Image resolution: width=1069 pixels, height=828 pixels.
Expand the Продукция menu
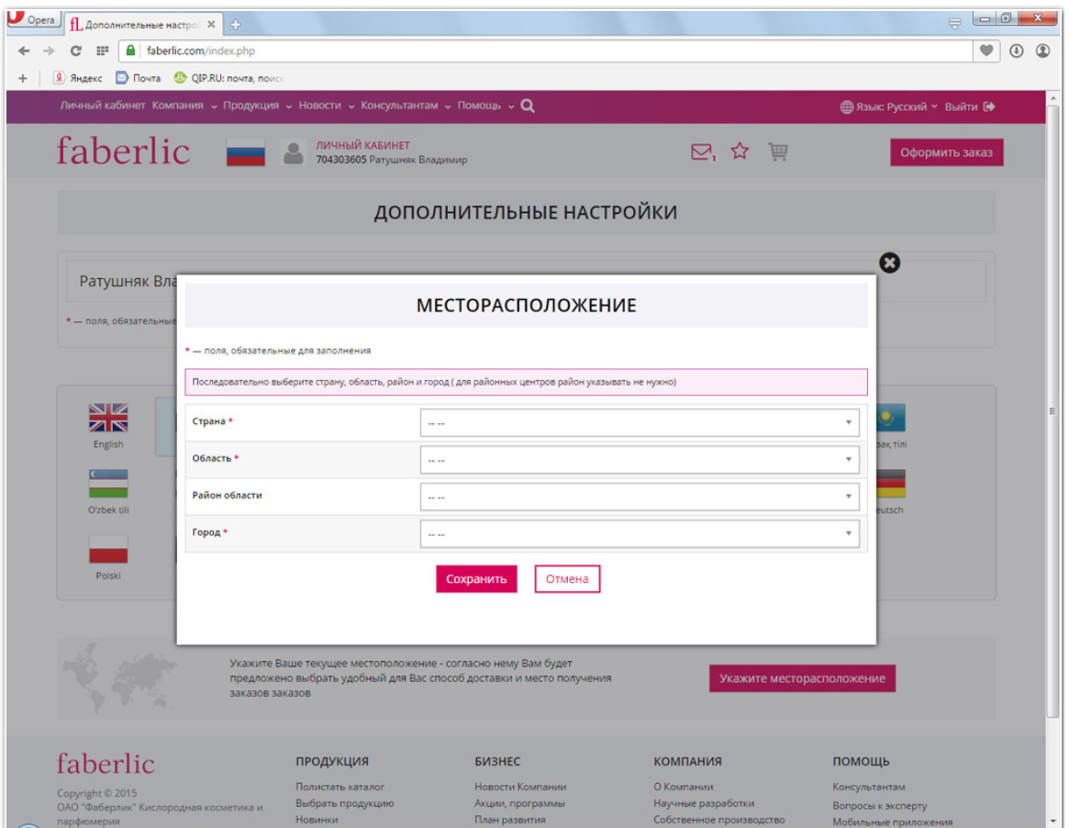(257, 106)
